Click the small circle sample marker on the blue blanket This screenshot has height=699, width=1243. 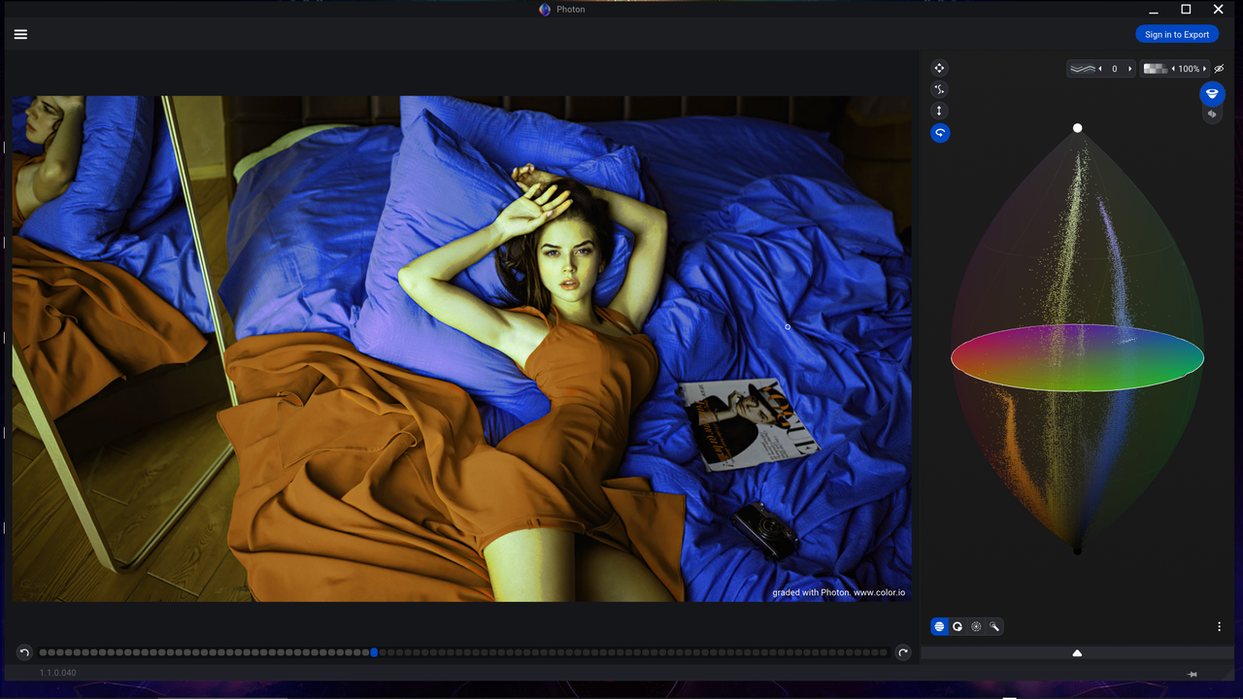[x=788, y=327]
